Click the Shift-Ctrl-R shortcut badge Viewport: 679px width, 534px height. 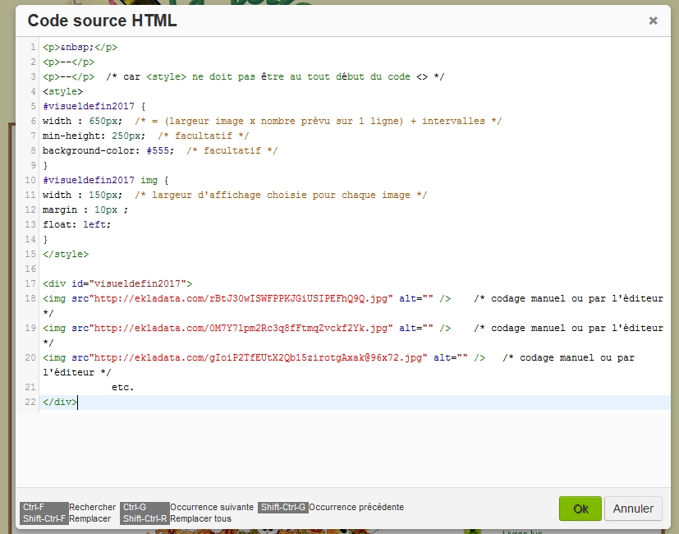click(x=145, y=519)
